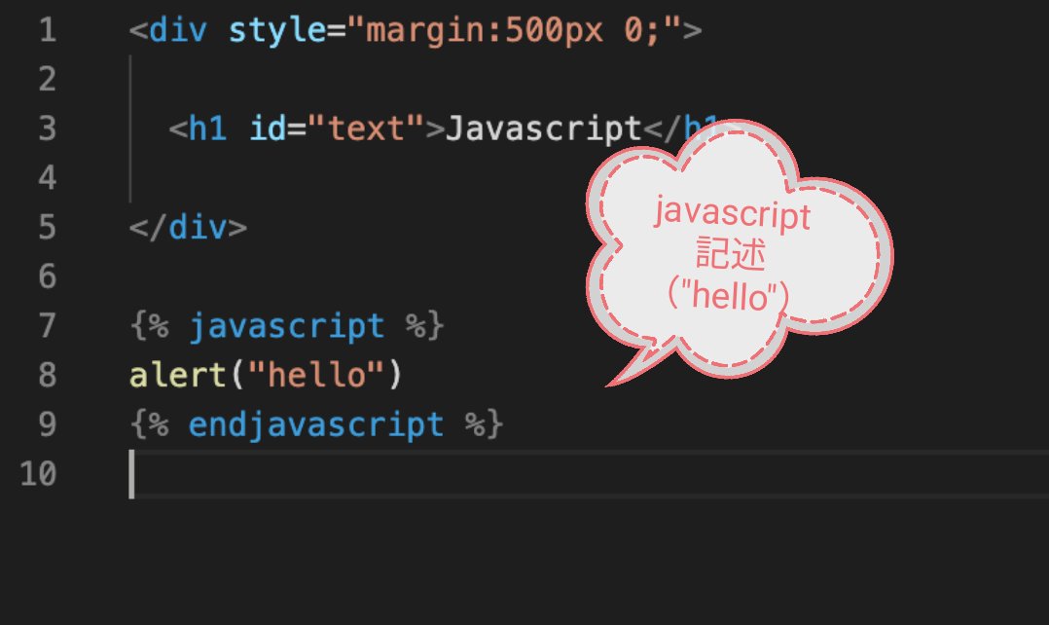Image resolution: width=1049 pixels, height=625 pixels.
Task: Click the {% javascript %} template tag
Action: tap(285, 325)
